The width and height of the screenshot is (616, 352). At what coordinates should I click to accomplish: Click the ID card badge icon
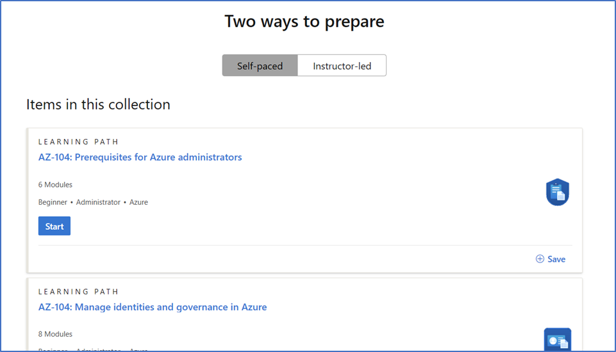558,339
